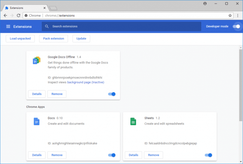Disable the Sheets app toggle
The width and height of the screenshot is (243, 164).
[209, 155]
